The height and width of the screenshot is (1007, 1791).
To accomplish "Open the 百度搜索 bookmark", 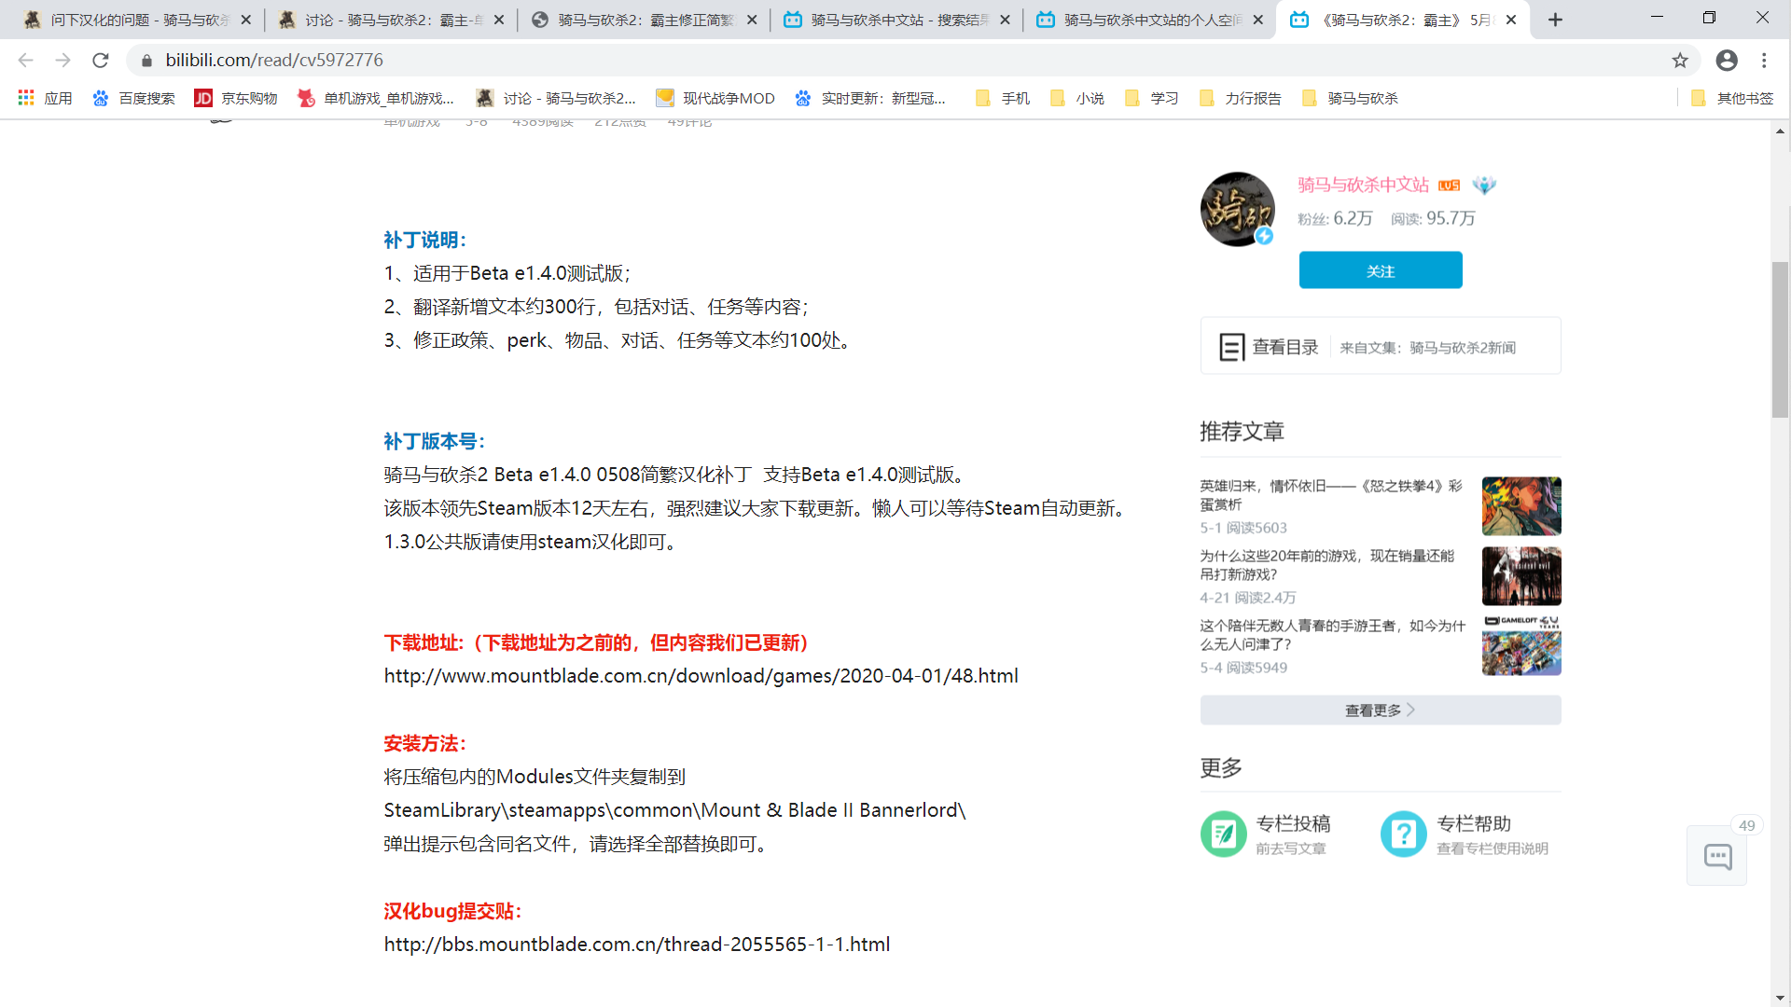I will [x=133, y=98].
